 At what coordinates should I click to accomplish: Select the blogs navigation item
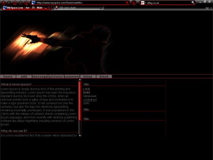click(88, 77)
